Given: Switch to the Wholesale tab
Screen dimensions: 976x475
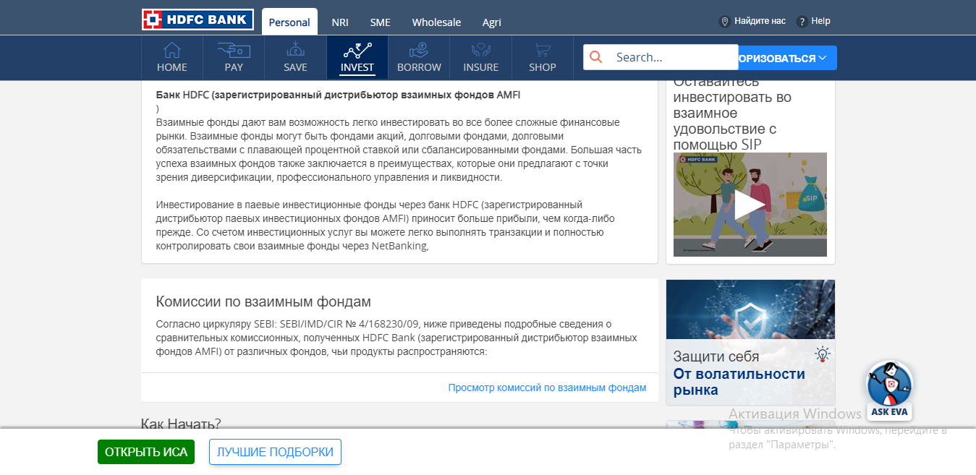Looking at the screenshot, I should coord(436,22).
